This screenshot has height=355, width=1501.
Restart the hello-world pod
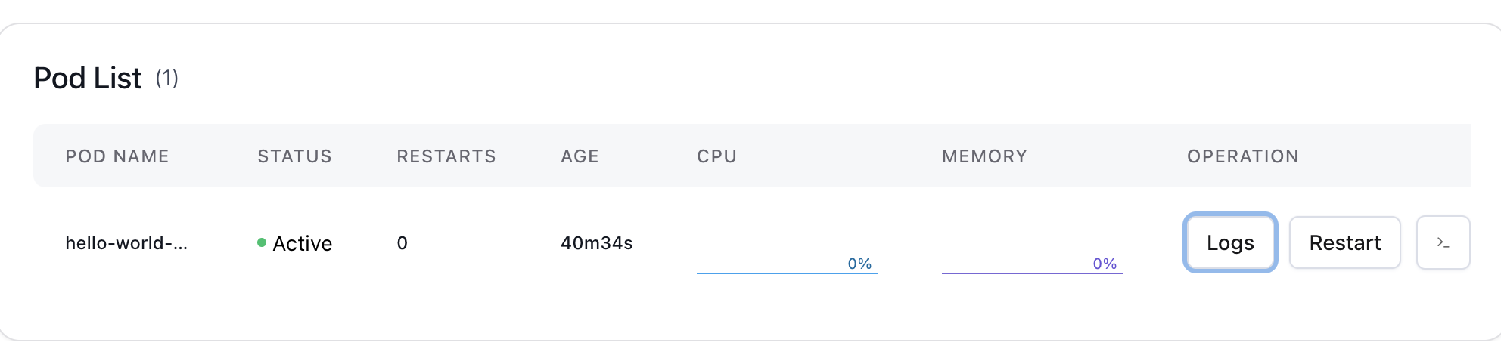1344,242
